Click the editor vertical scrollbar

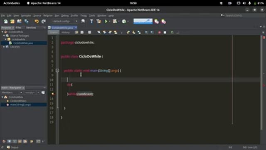[x=261, y=82]
